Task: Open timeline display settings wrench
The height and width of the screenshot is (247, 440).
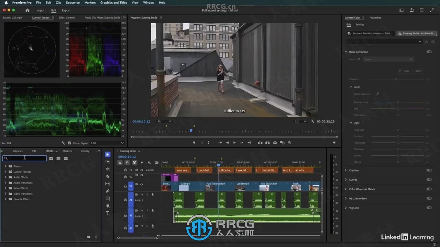Action: pyautogui.click(x=149, y=163)
